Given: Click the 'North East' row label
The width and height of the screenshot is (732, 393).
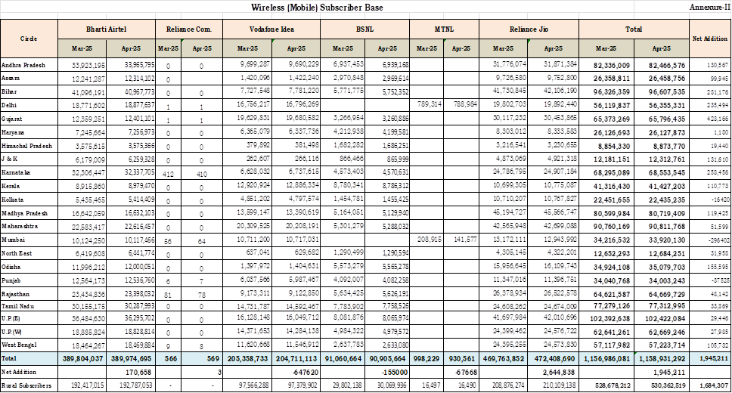Looking at the screenshot, I should click(x=17, y=253).
